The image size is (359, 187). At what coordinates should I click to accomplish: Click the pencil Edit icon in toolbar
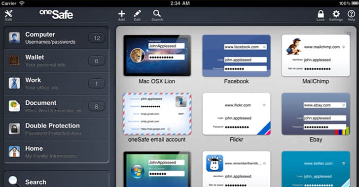click(138, 14)
